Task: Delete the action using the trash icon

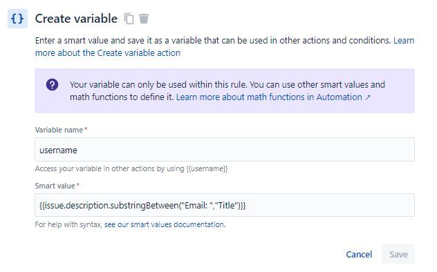Action: tap(144, 19)
